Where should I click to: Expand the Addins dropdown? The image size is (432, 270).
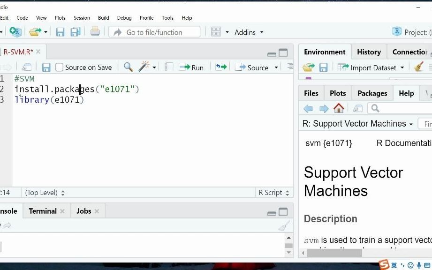click(249, 32)
